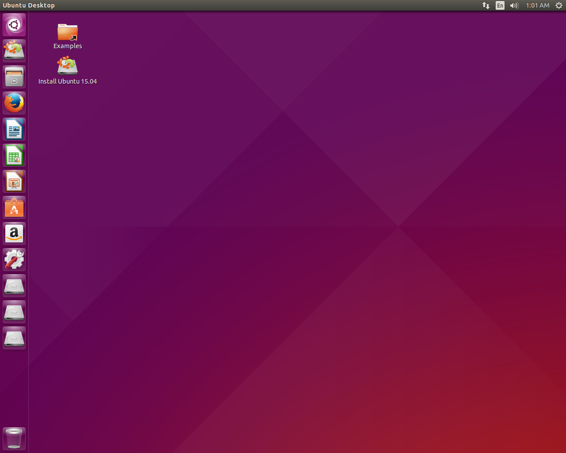566x453 pixels.
Task: Open LibreOffice Writer
Action: pyautogui.click(x=14, y=129)
